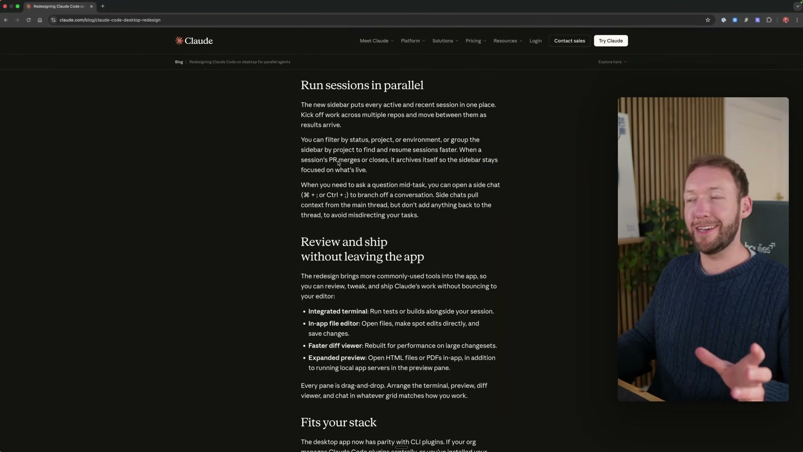Click the Try Claude button

[x=611, y=41]
